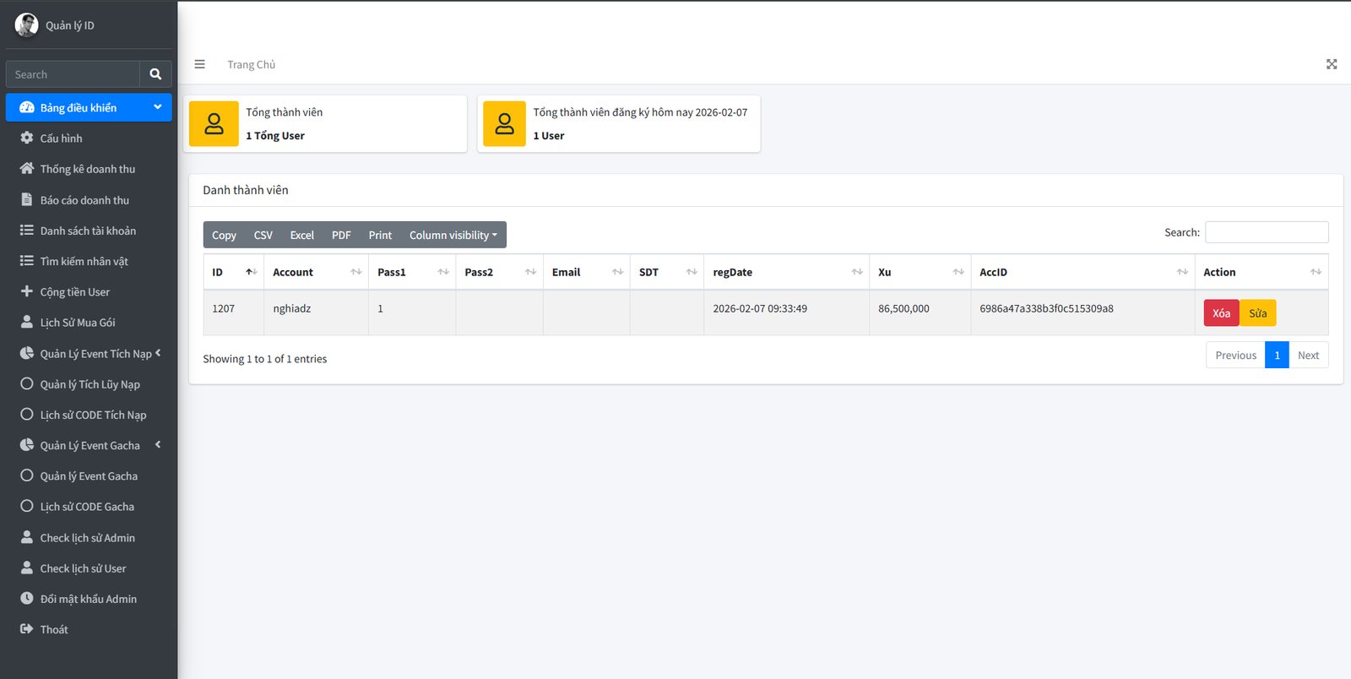Click the hamburger menu toggle icon
The height and width of the screenshot is (679, 1351).
point(200,64)
